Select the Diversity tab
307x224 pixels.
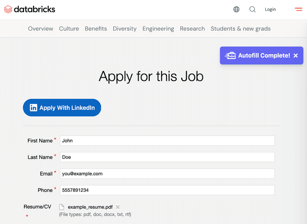(x=125, y=29)
